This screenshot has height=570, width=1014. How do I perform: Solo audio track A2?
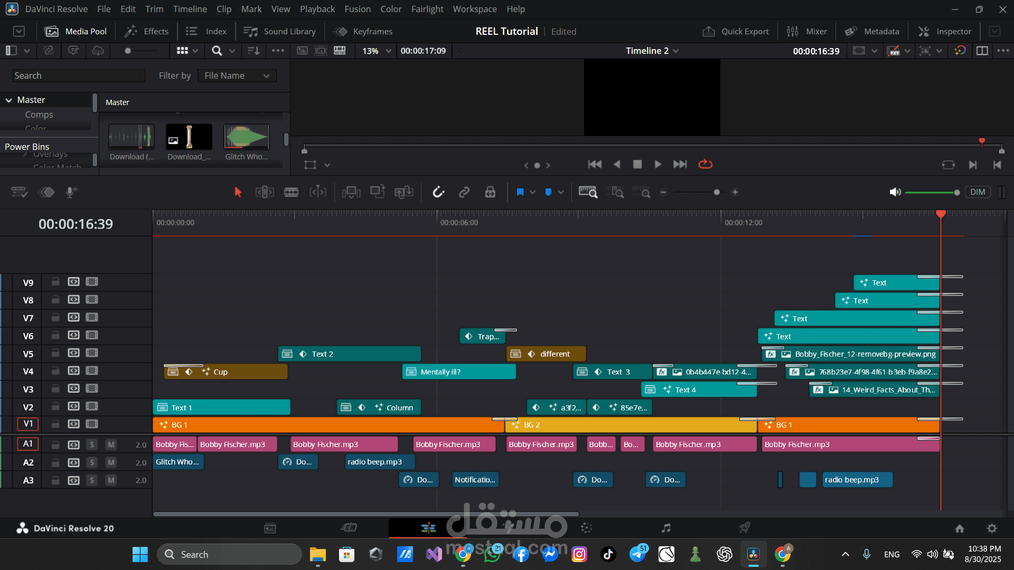coord(92,462)
